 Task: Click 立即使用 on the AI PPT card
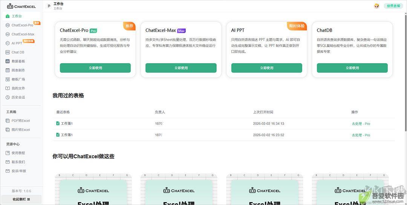pos(266,68)
